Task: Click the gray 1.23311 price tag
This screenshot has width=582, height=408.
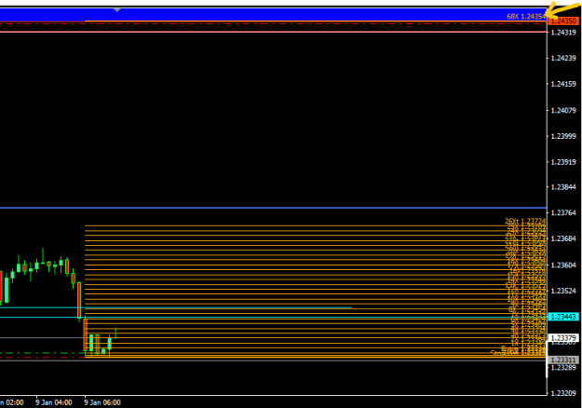Action: coord(563,360)
